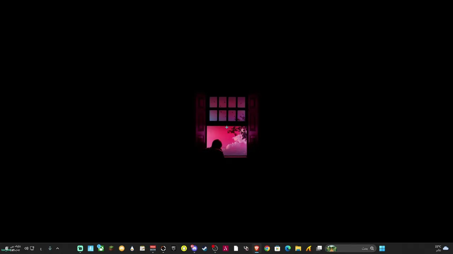Open weather widget showing 22°C
The image size is (453, 254).
pyautogui.click(x=442, y=248)
